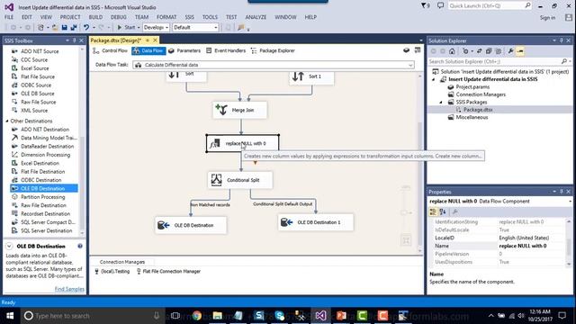576x324 pixels.
Task: Select the OLE DB Destination 1 component
Action: coord(316,222)
